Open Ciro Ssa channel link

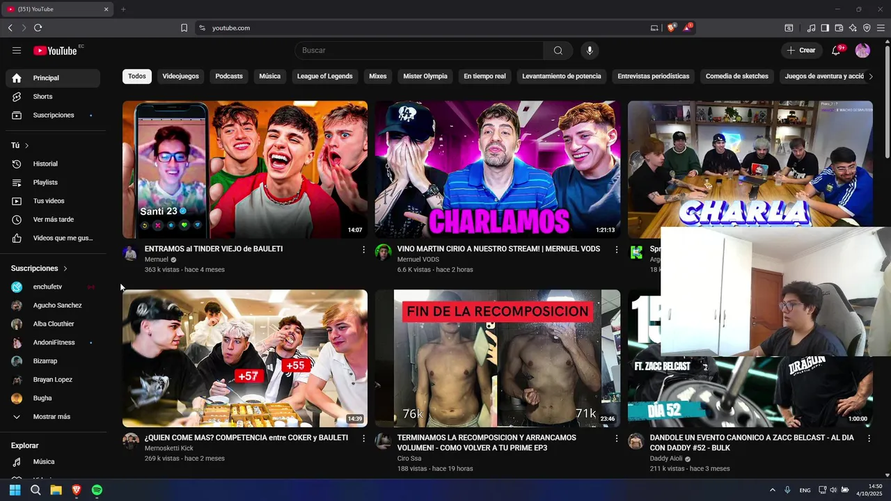coord(409,459)
